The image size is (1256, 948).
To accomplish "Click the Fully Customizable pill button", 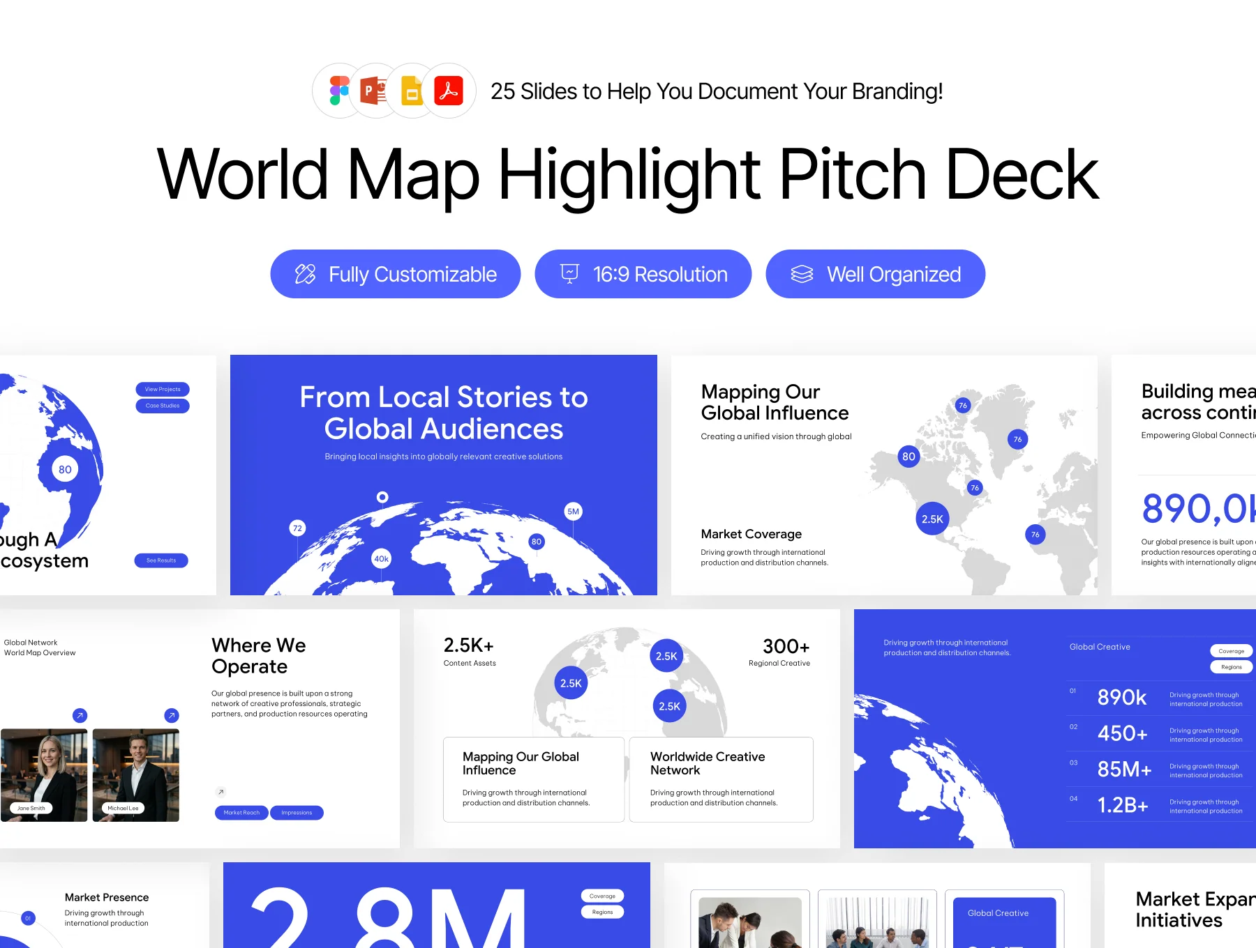I will tap(396, 274).
